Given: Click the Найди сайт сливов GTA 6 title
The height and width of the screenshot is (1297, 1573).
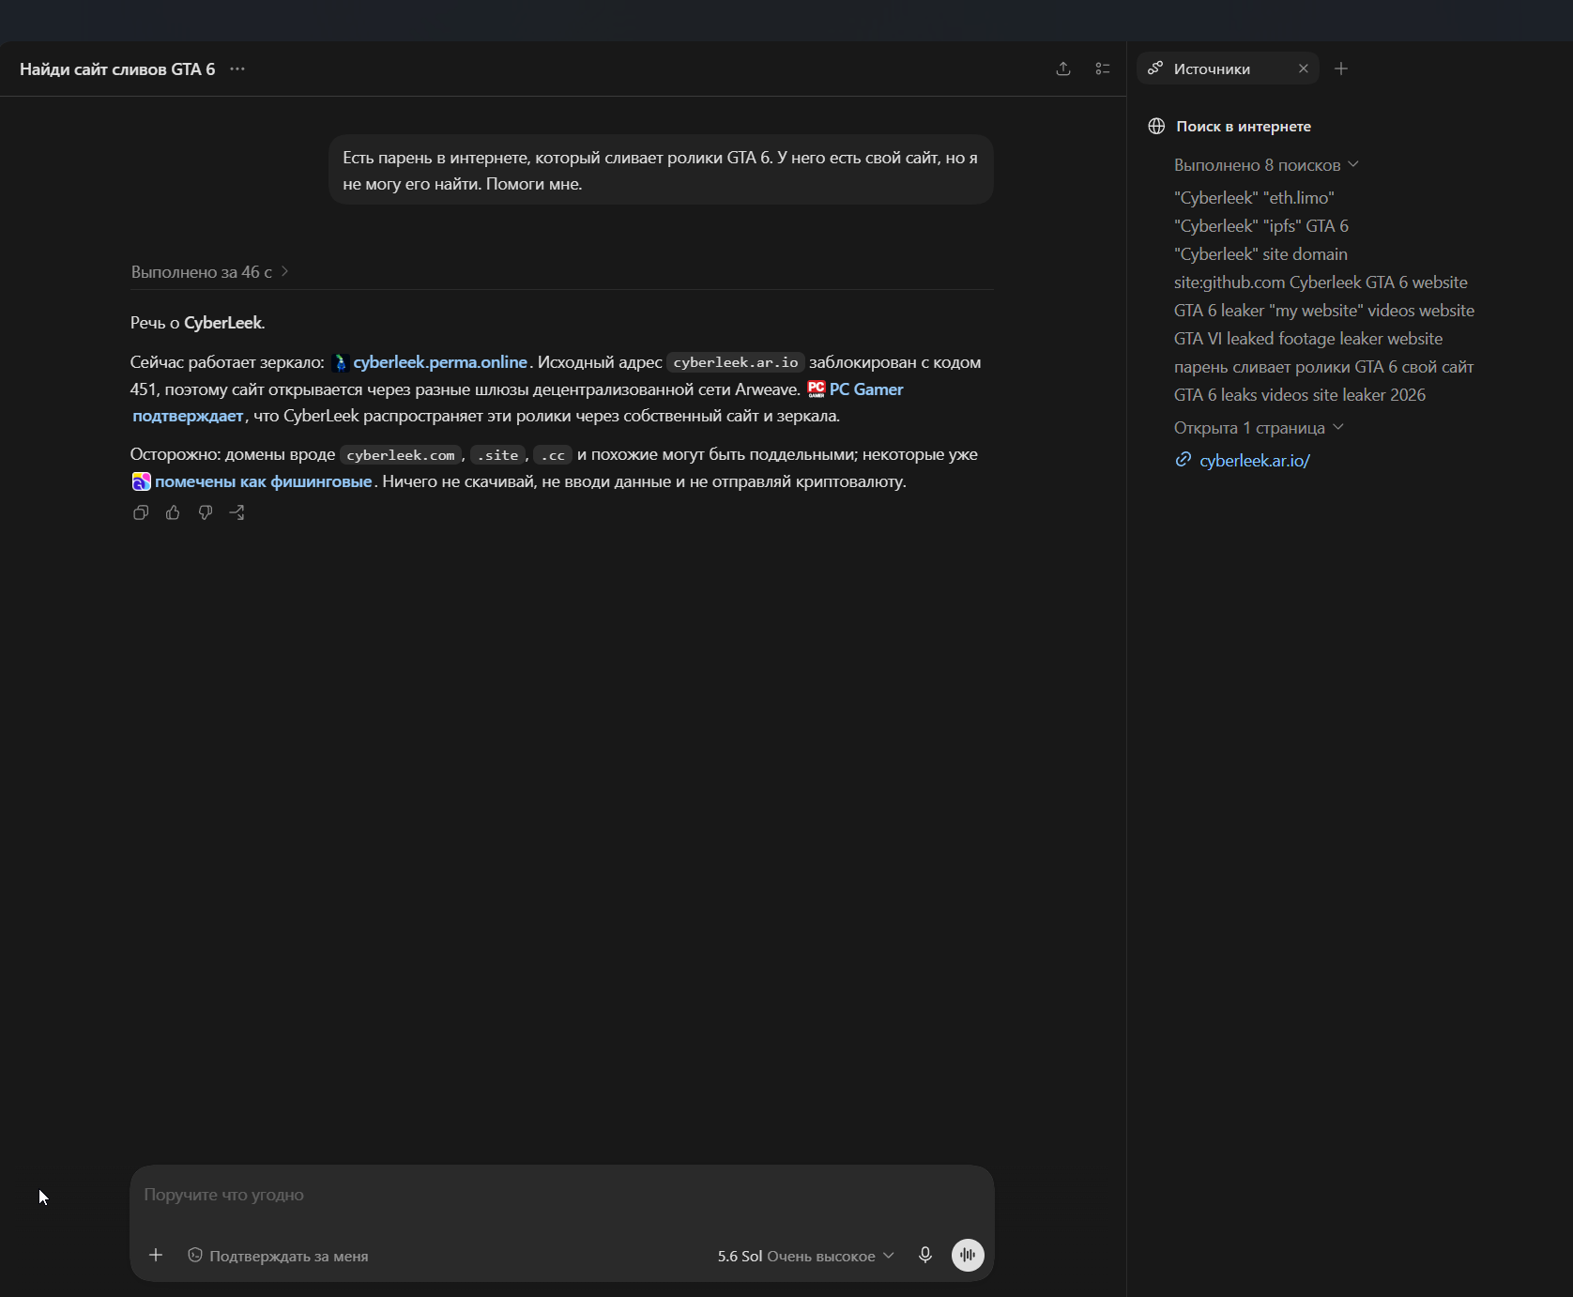Looking at the screenshot, I should [x=117, y=69].
